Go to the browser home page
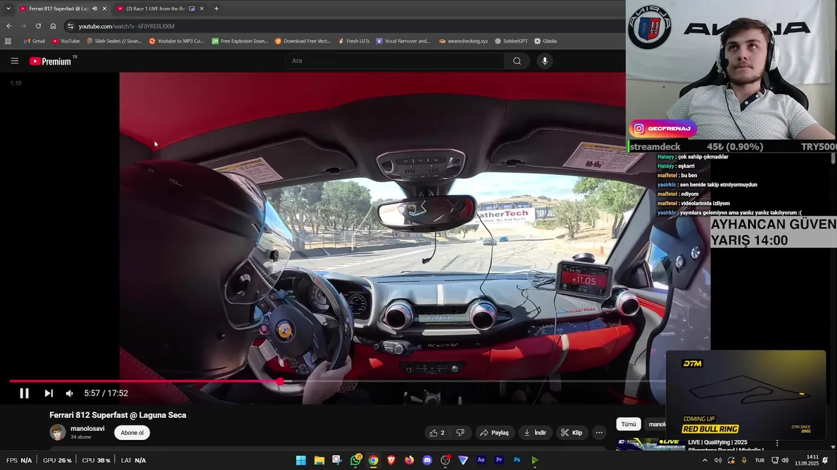This screenshot has width=837, height=470. click(53, 26)
